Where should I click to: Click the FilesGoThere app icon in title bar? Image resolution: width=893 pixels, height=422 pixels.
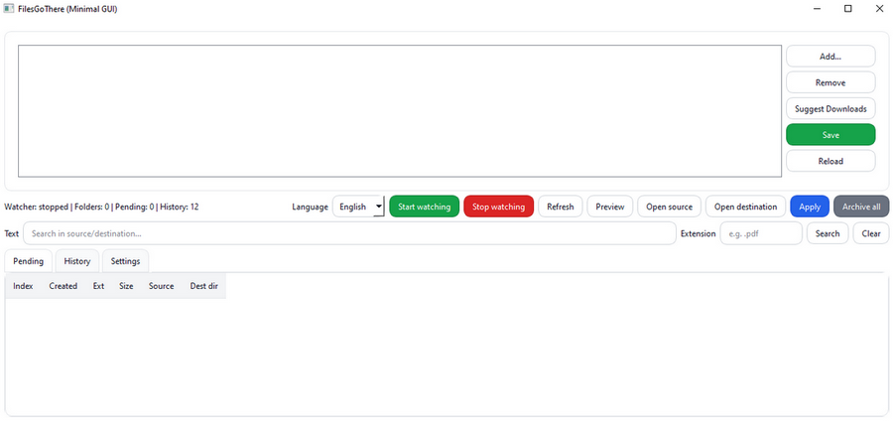(9, 9)
